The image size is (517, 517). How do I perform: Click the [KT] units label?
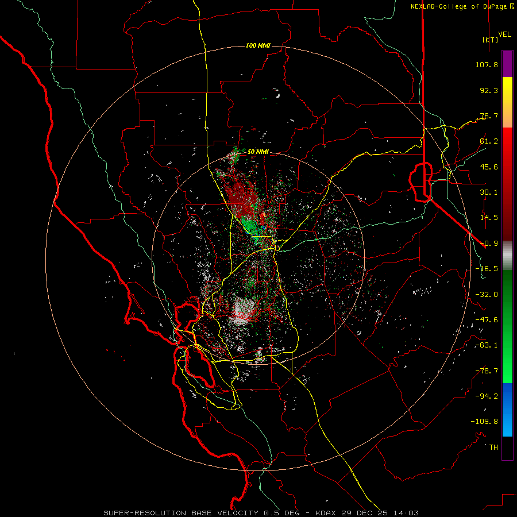point(491,40)
